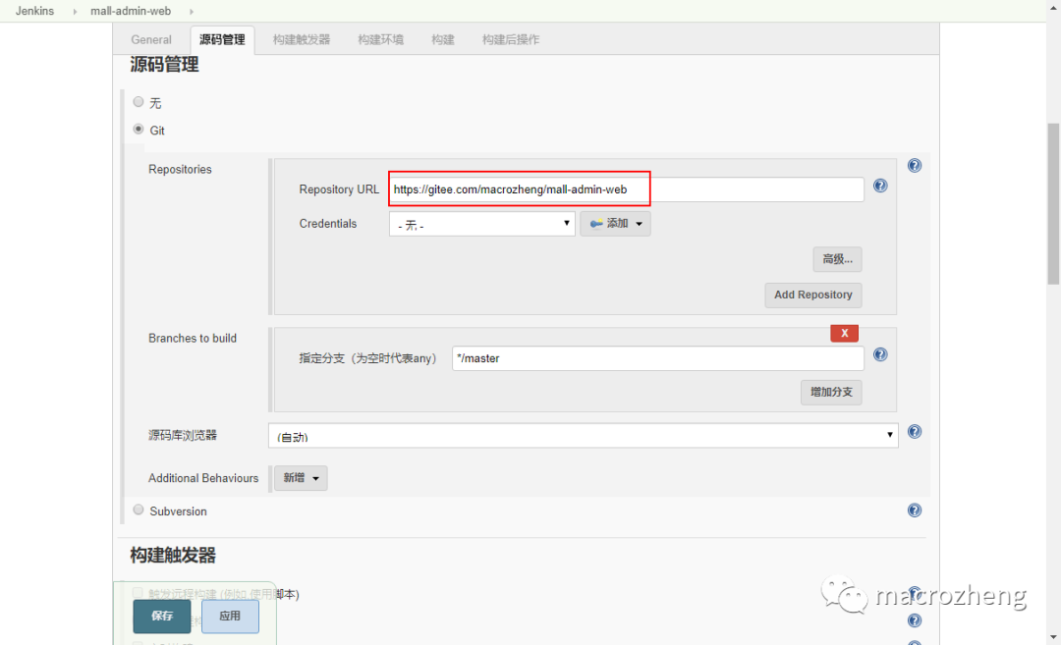Click the Branches to build label
This screenshot has width=1061, height=645.
[x=193, y=338]
